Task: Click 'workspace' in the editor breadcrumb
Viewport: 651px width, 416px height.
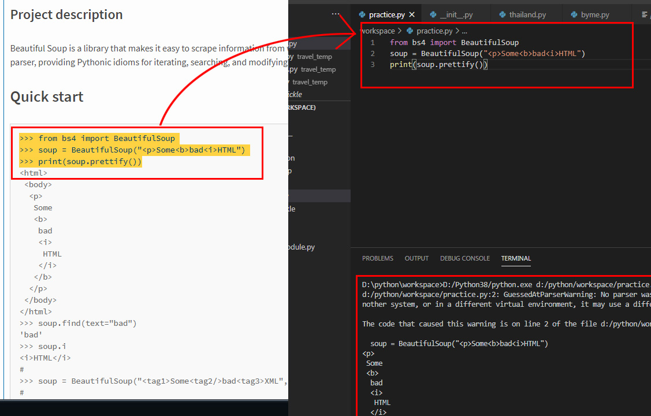Action: point(377,31)
